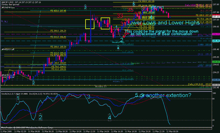Viewport: 220px width, 133px height.
Task: Click the '11 Mar 16:30' time axis label
Action: 117,132
